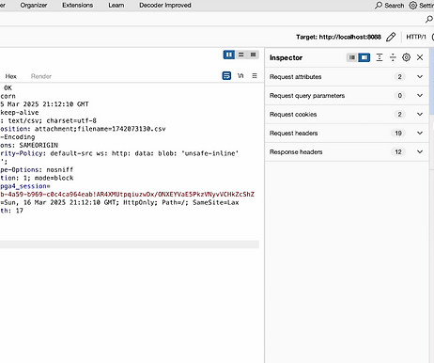The image size is (434, 363).
Task: Open the Decoder Improved tab
Action: point(165,6)
